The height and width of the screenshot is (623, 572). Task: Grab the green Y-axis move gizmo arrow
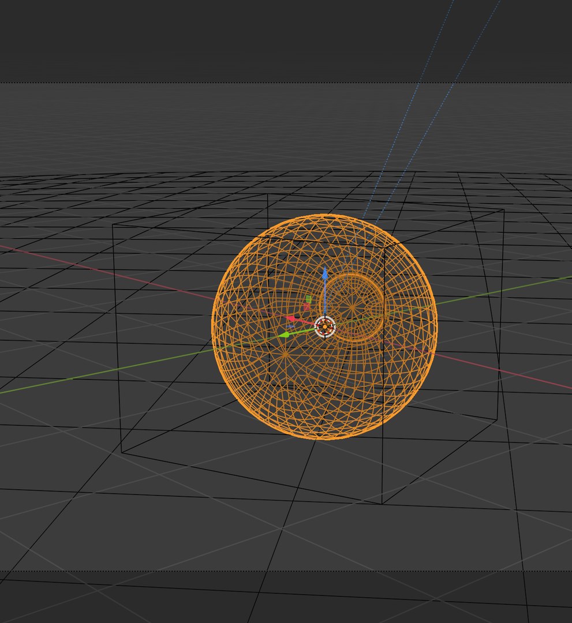pyautogui.click(x=284, y=335)
